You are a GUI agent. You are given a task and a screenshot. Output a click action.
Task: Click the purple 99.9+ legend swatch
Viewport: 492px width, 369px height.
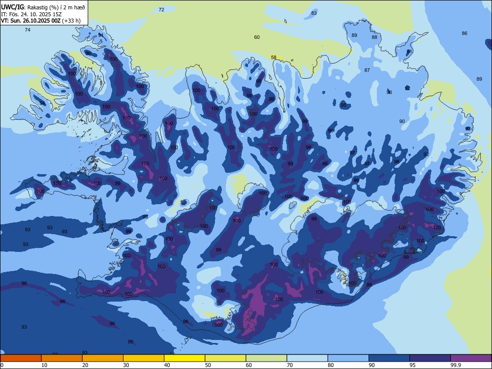click(x=471, y=358)
